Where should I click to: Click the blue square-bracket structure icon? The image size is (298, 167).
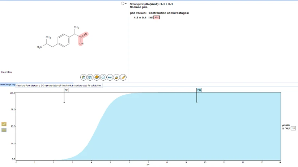[x=90, y=77]
